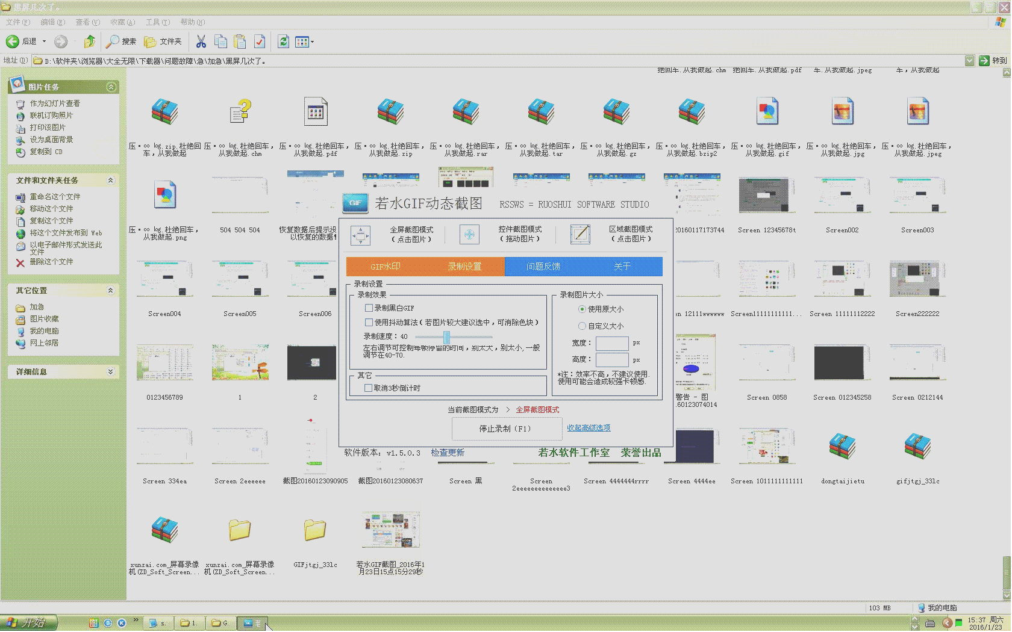Click the full-screen capture mode icon
The height and width of the screenshot is (632, 1012).
[x=361, y=235]
